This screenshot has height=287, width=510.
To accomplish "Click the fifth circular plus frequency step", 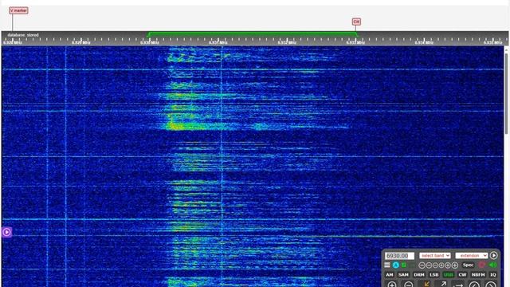I will (x=448, y=265).
